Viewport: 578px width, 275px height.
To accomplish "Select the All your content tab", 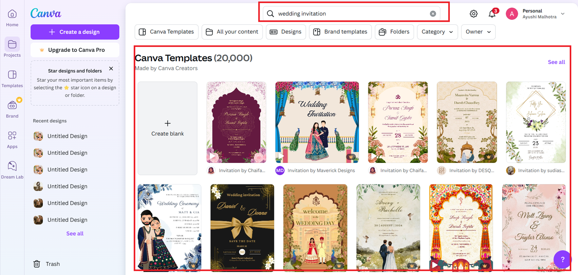I will click(232, 32).
